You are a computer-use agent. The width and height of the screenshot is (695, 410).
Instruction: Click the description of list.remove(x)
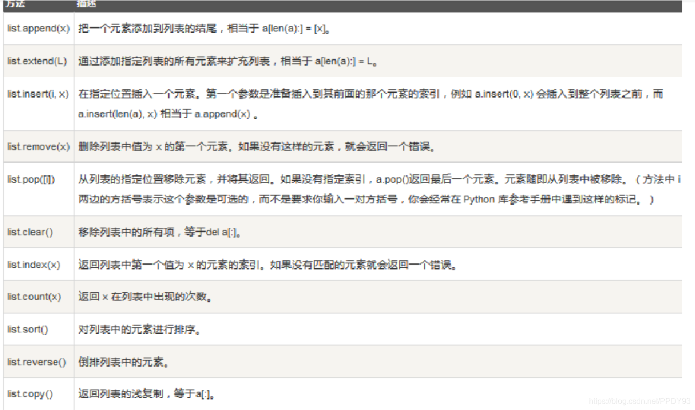256,147
